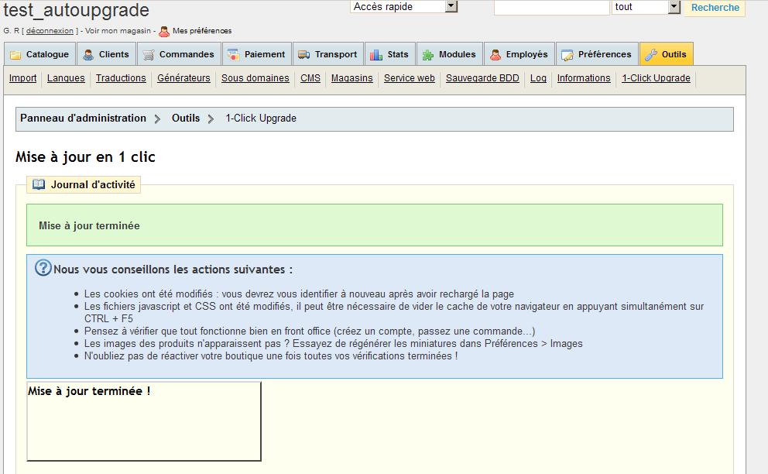Click the Stats bar chart icon
This screenshot has width=768, height=474.
point(376,55)
